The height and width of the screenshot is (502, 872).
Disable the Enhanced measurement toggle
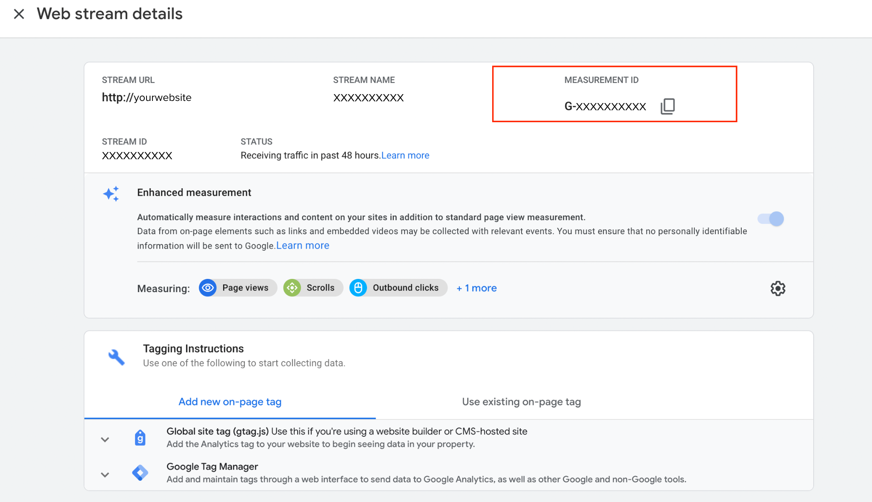tap(771, 219)
